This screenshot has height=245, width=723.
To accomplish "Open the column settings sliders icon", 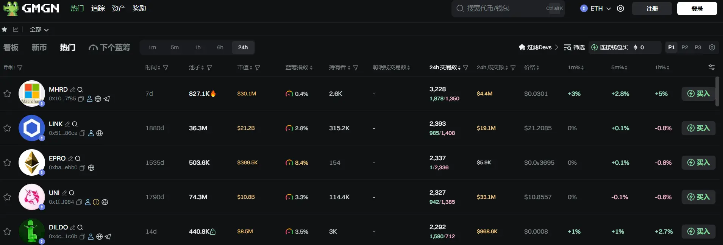I will (711, 67).
